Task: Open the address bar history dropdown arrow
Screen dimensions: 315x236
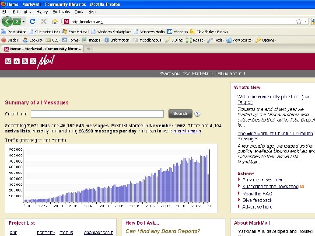Action: (x=305, y=21)
